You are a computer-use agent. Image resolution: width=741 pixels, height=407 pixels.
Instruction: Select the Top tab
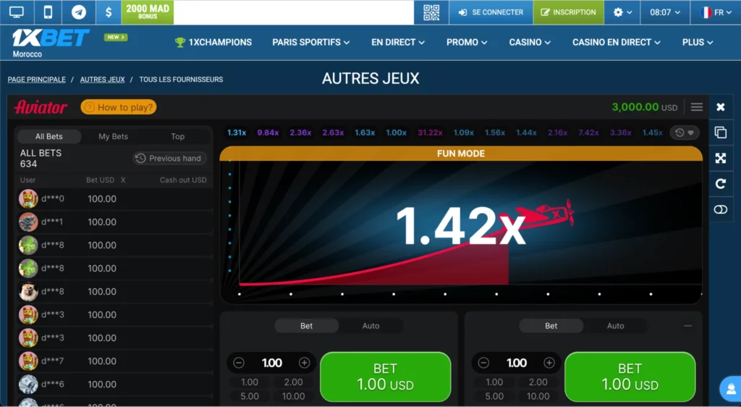(178, 136)
